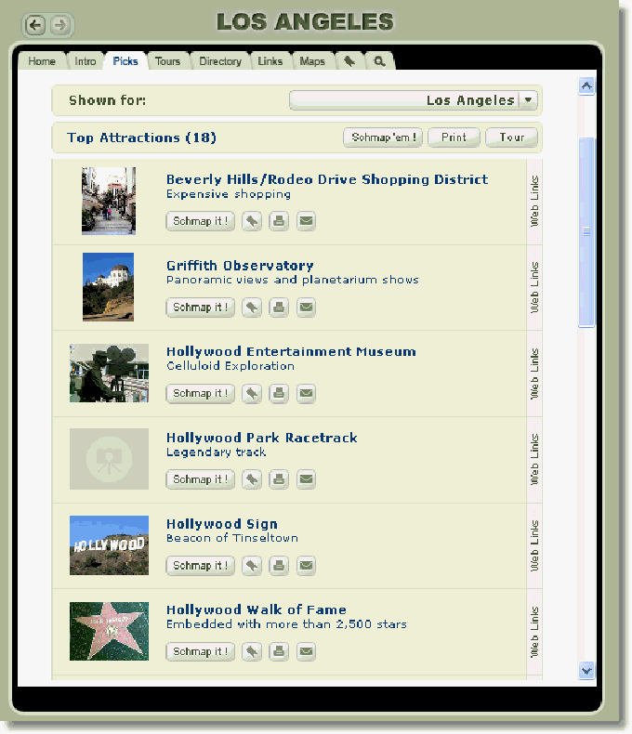The height and width of the screenshot is (734, 632).
Task: Pin the Griffith Observatory entry
Action: pos(252,308)
